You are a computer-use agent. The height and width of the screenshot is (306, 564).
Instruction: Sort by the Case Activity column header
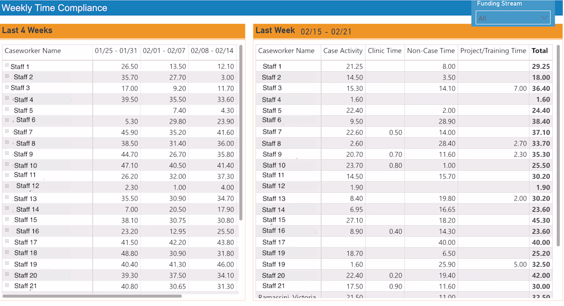pos(343,51)
